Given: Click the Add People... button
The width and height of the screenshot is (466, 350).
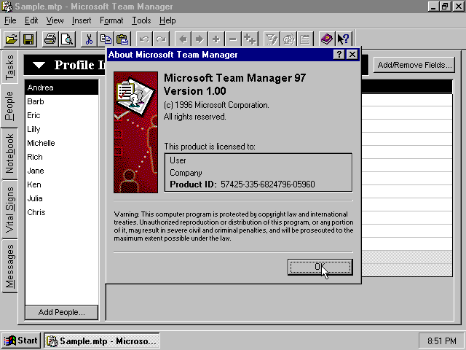Looking at the screenshot, I should click(61, 312).
